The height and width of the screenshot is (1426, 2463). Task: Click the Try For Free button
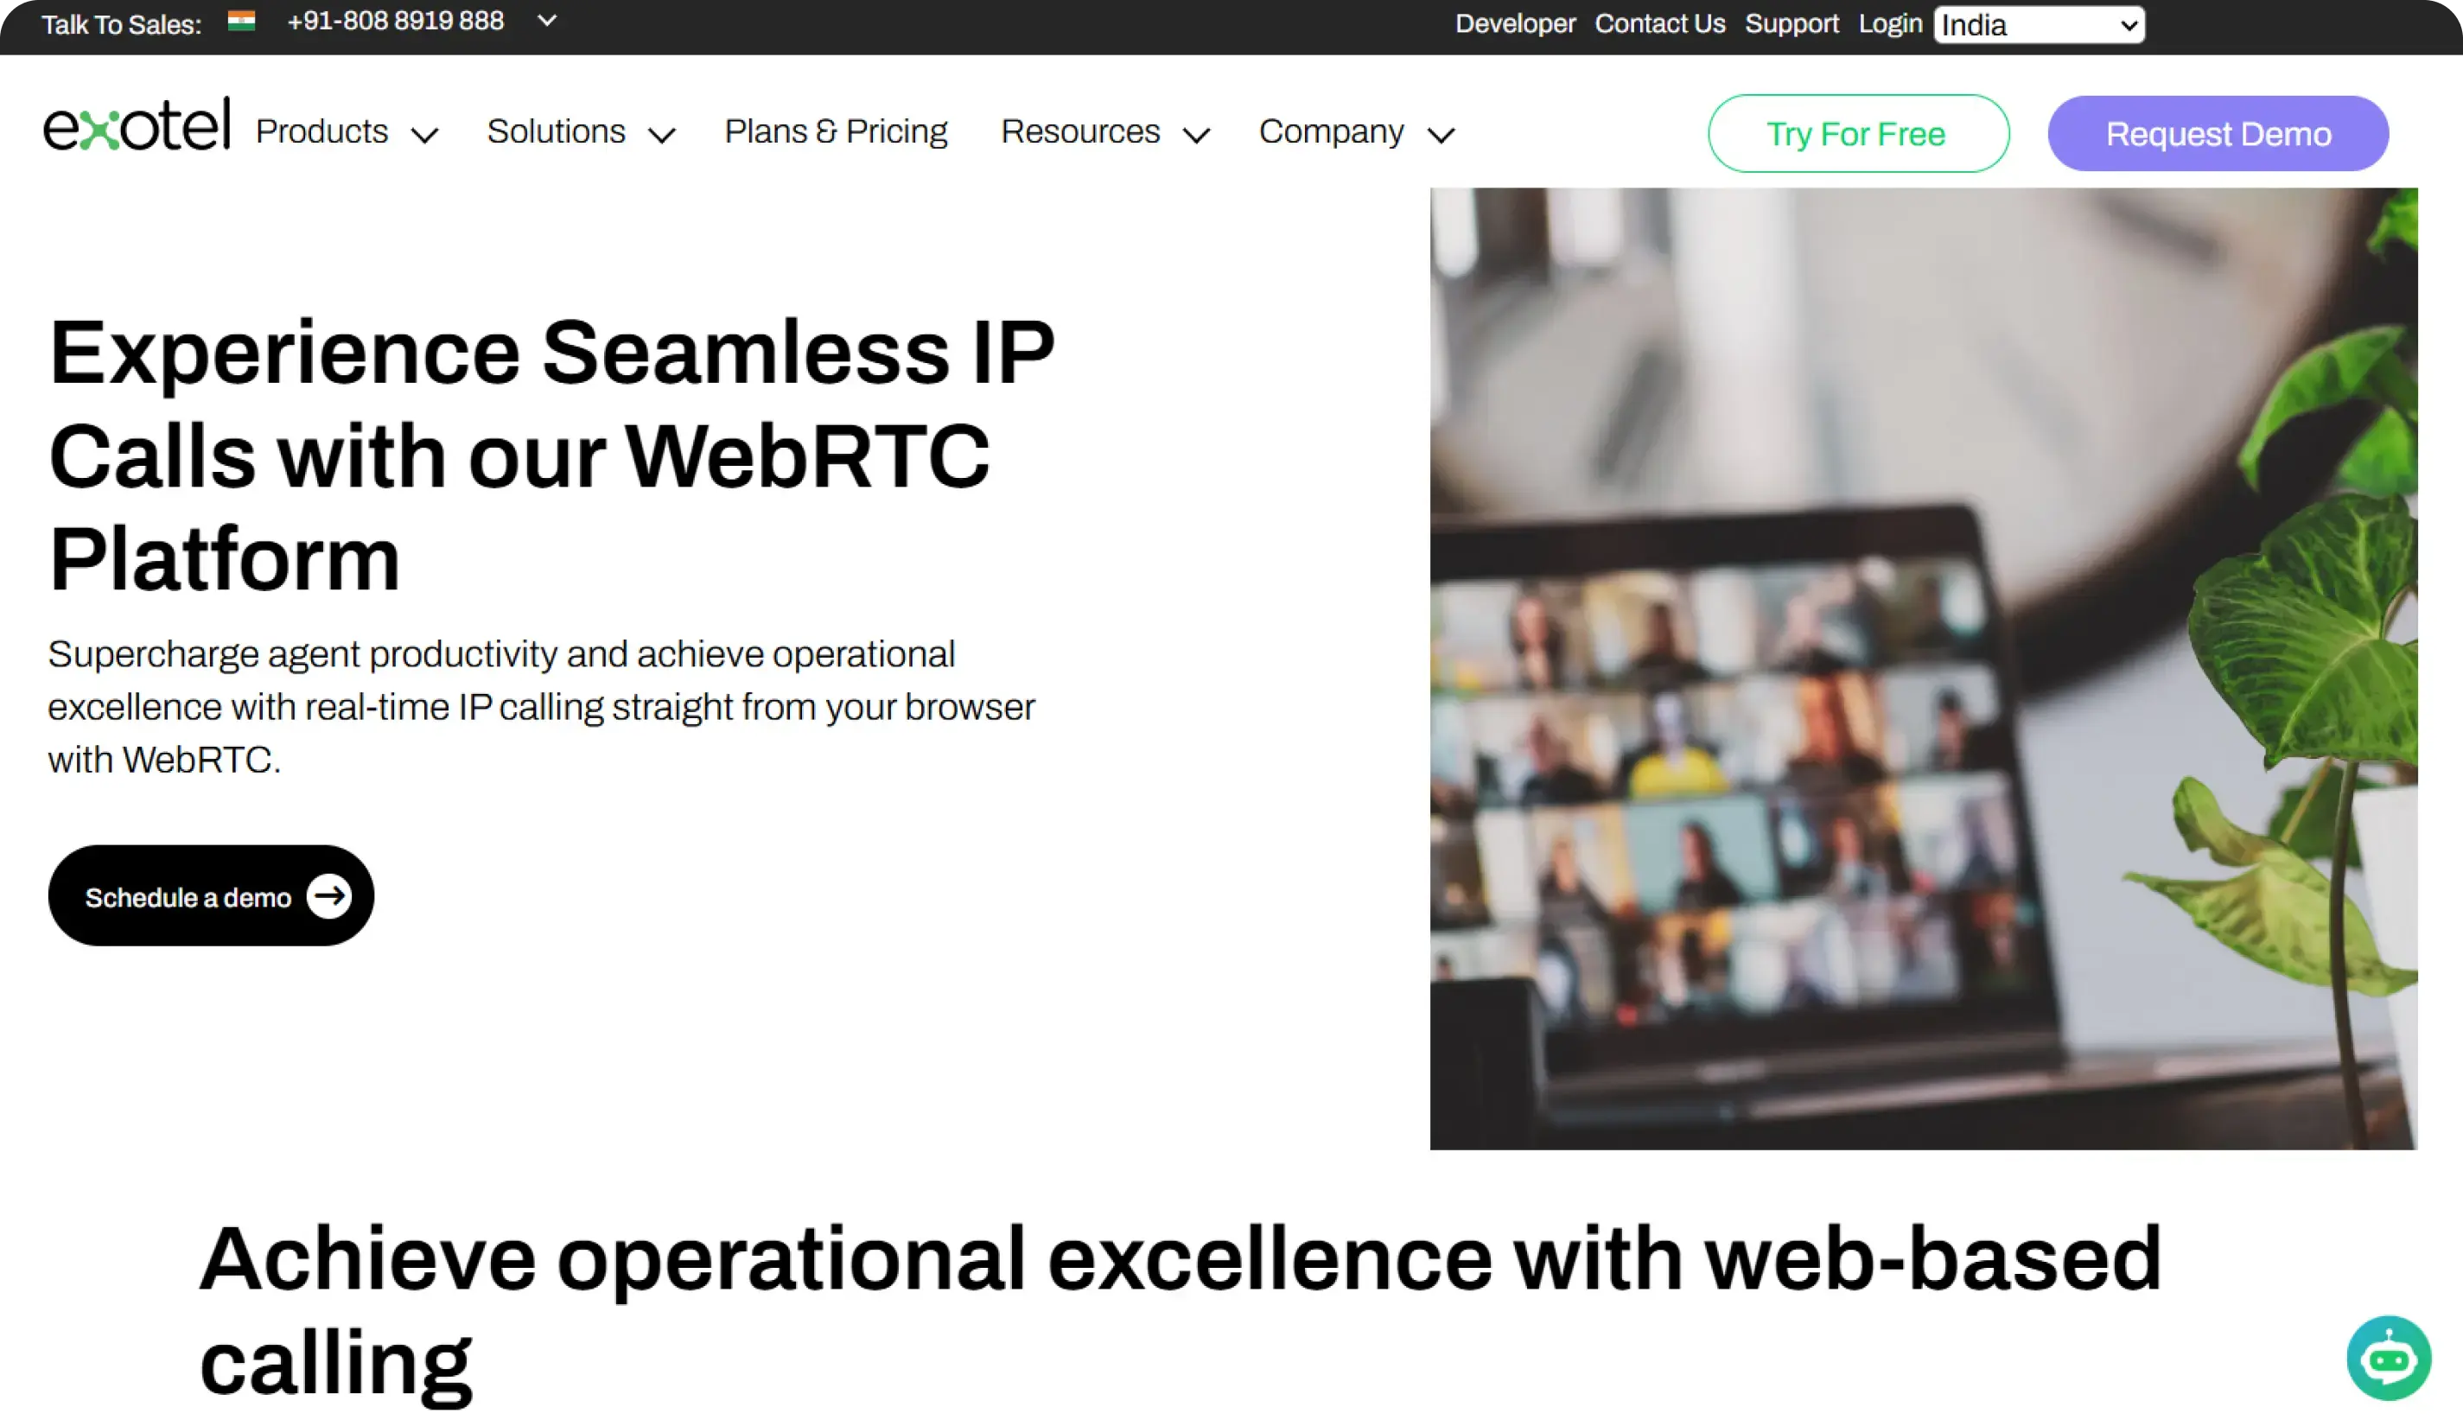(1858, 133)
